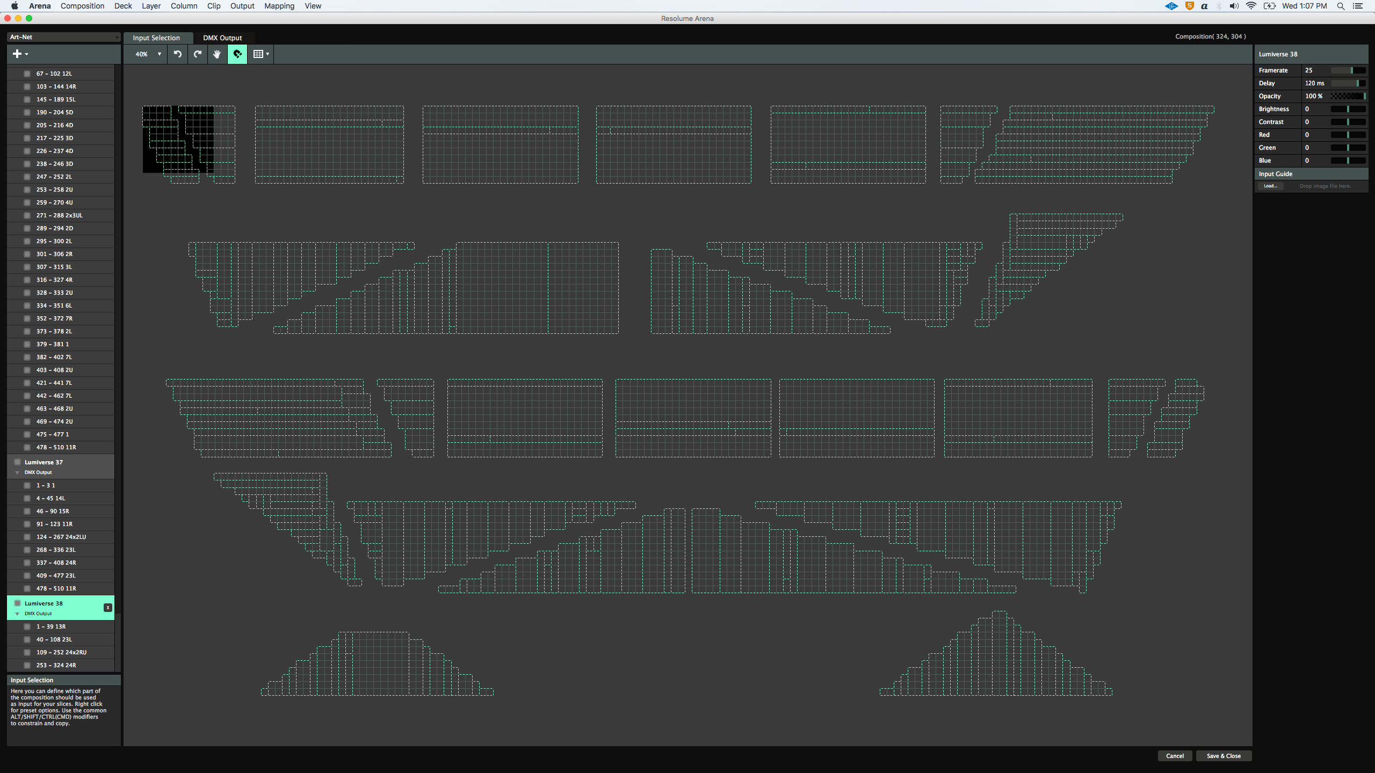Screen dimensions: 1375x773
Task: Click the grid view icon
Action: click(x=258, y=54)
